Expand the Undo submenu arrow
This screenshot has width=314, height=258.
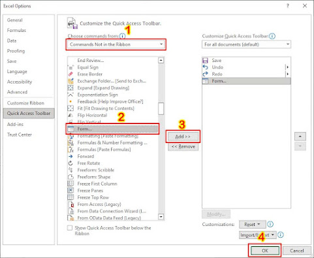[x=288, y=67]
